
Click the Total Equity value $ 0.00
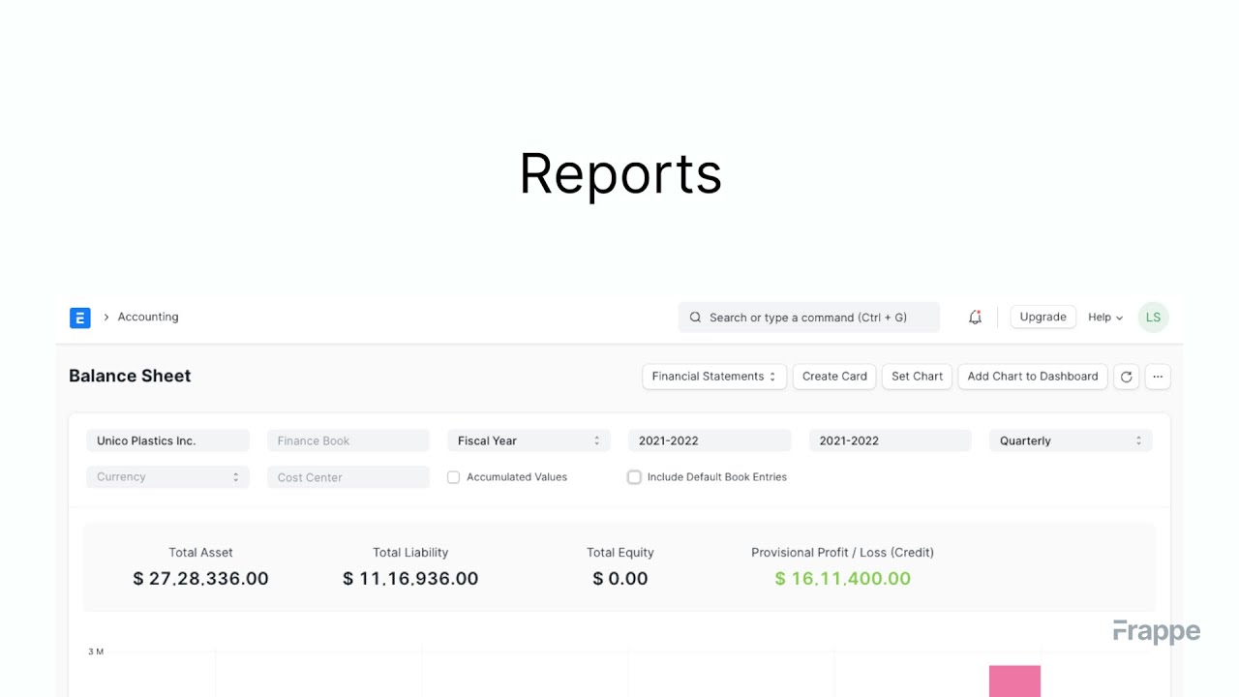(620, 579)
